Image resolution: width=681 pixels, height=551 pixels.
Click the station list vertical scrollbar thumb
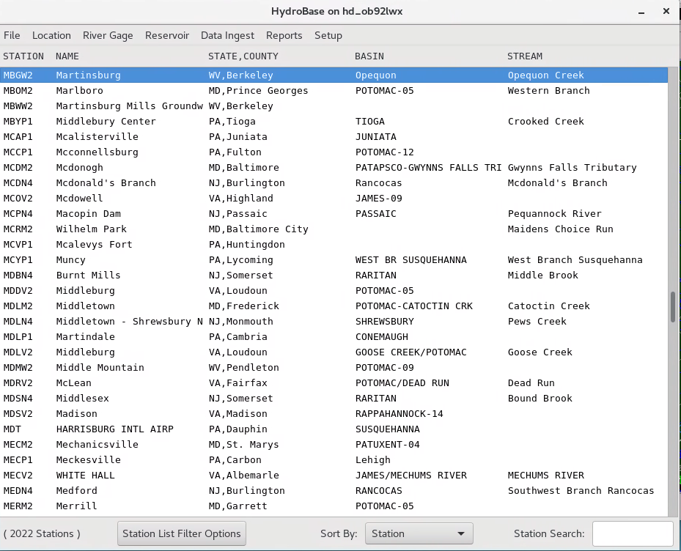673,306
